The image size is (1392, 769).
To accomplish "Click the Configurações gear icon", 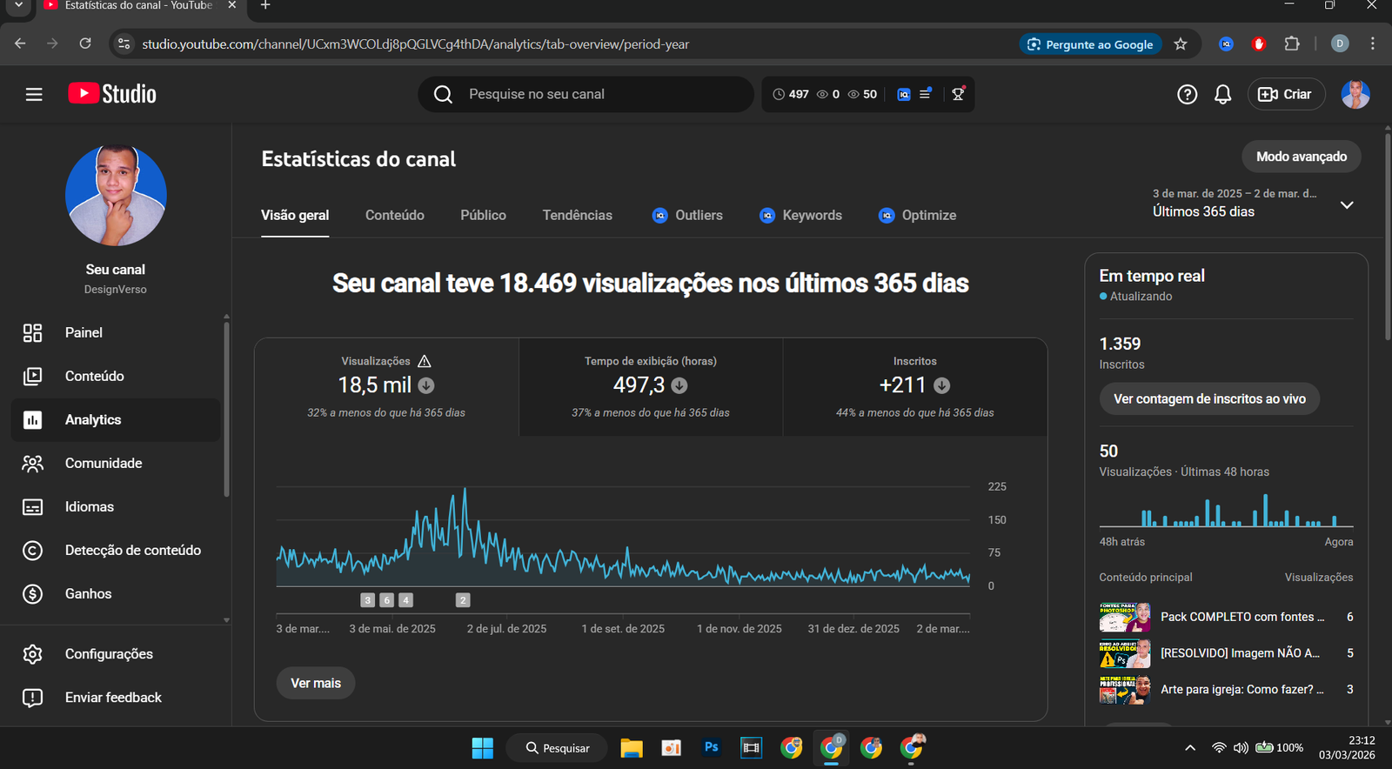I will [x=32, y=654].
